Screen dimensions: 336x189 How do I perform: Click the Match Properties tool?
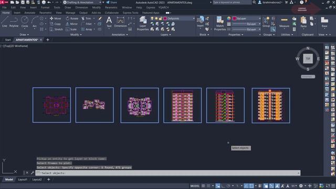click(220, 23)
